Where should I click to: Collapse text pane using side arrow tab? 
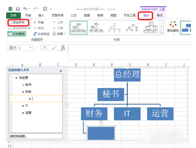[67, 104]
